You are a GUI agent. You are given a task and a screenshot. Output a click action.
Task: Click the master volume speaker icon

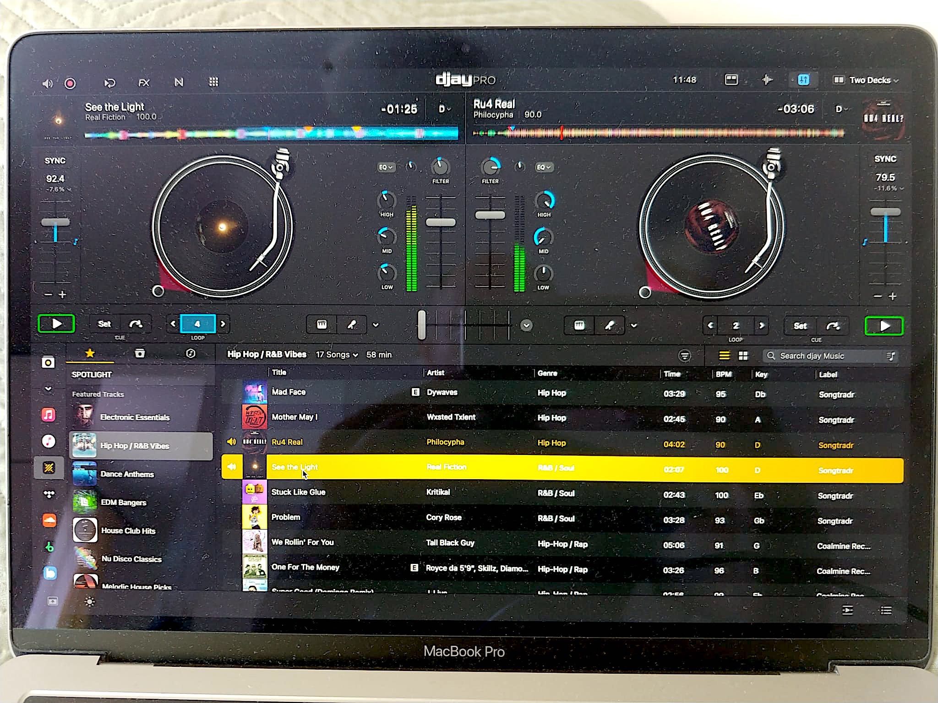coord(47,83)
